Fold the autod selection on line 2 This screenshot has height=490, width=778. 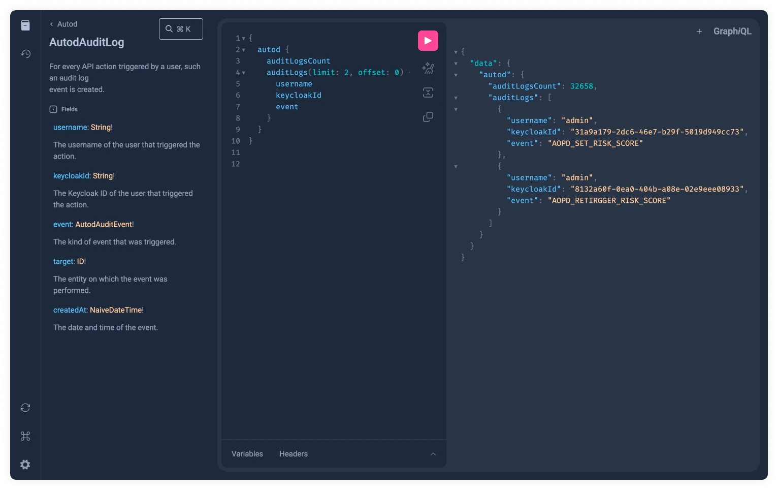(x=244, y=49)
